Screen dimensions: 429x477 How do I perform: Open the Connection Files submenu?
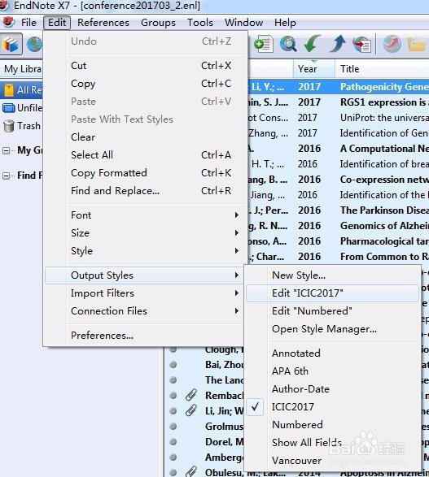coord(144,311)
